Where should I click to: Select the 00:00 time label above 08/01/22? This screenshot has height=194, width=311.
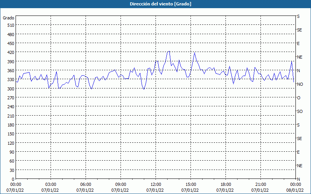295,185
